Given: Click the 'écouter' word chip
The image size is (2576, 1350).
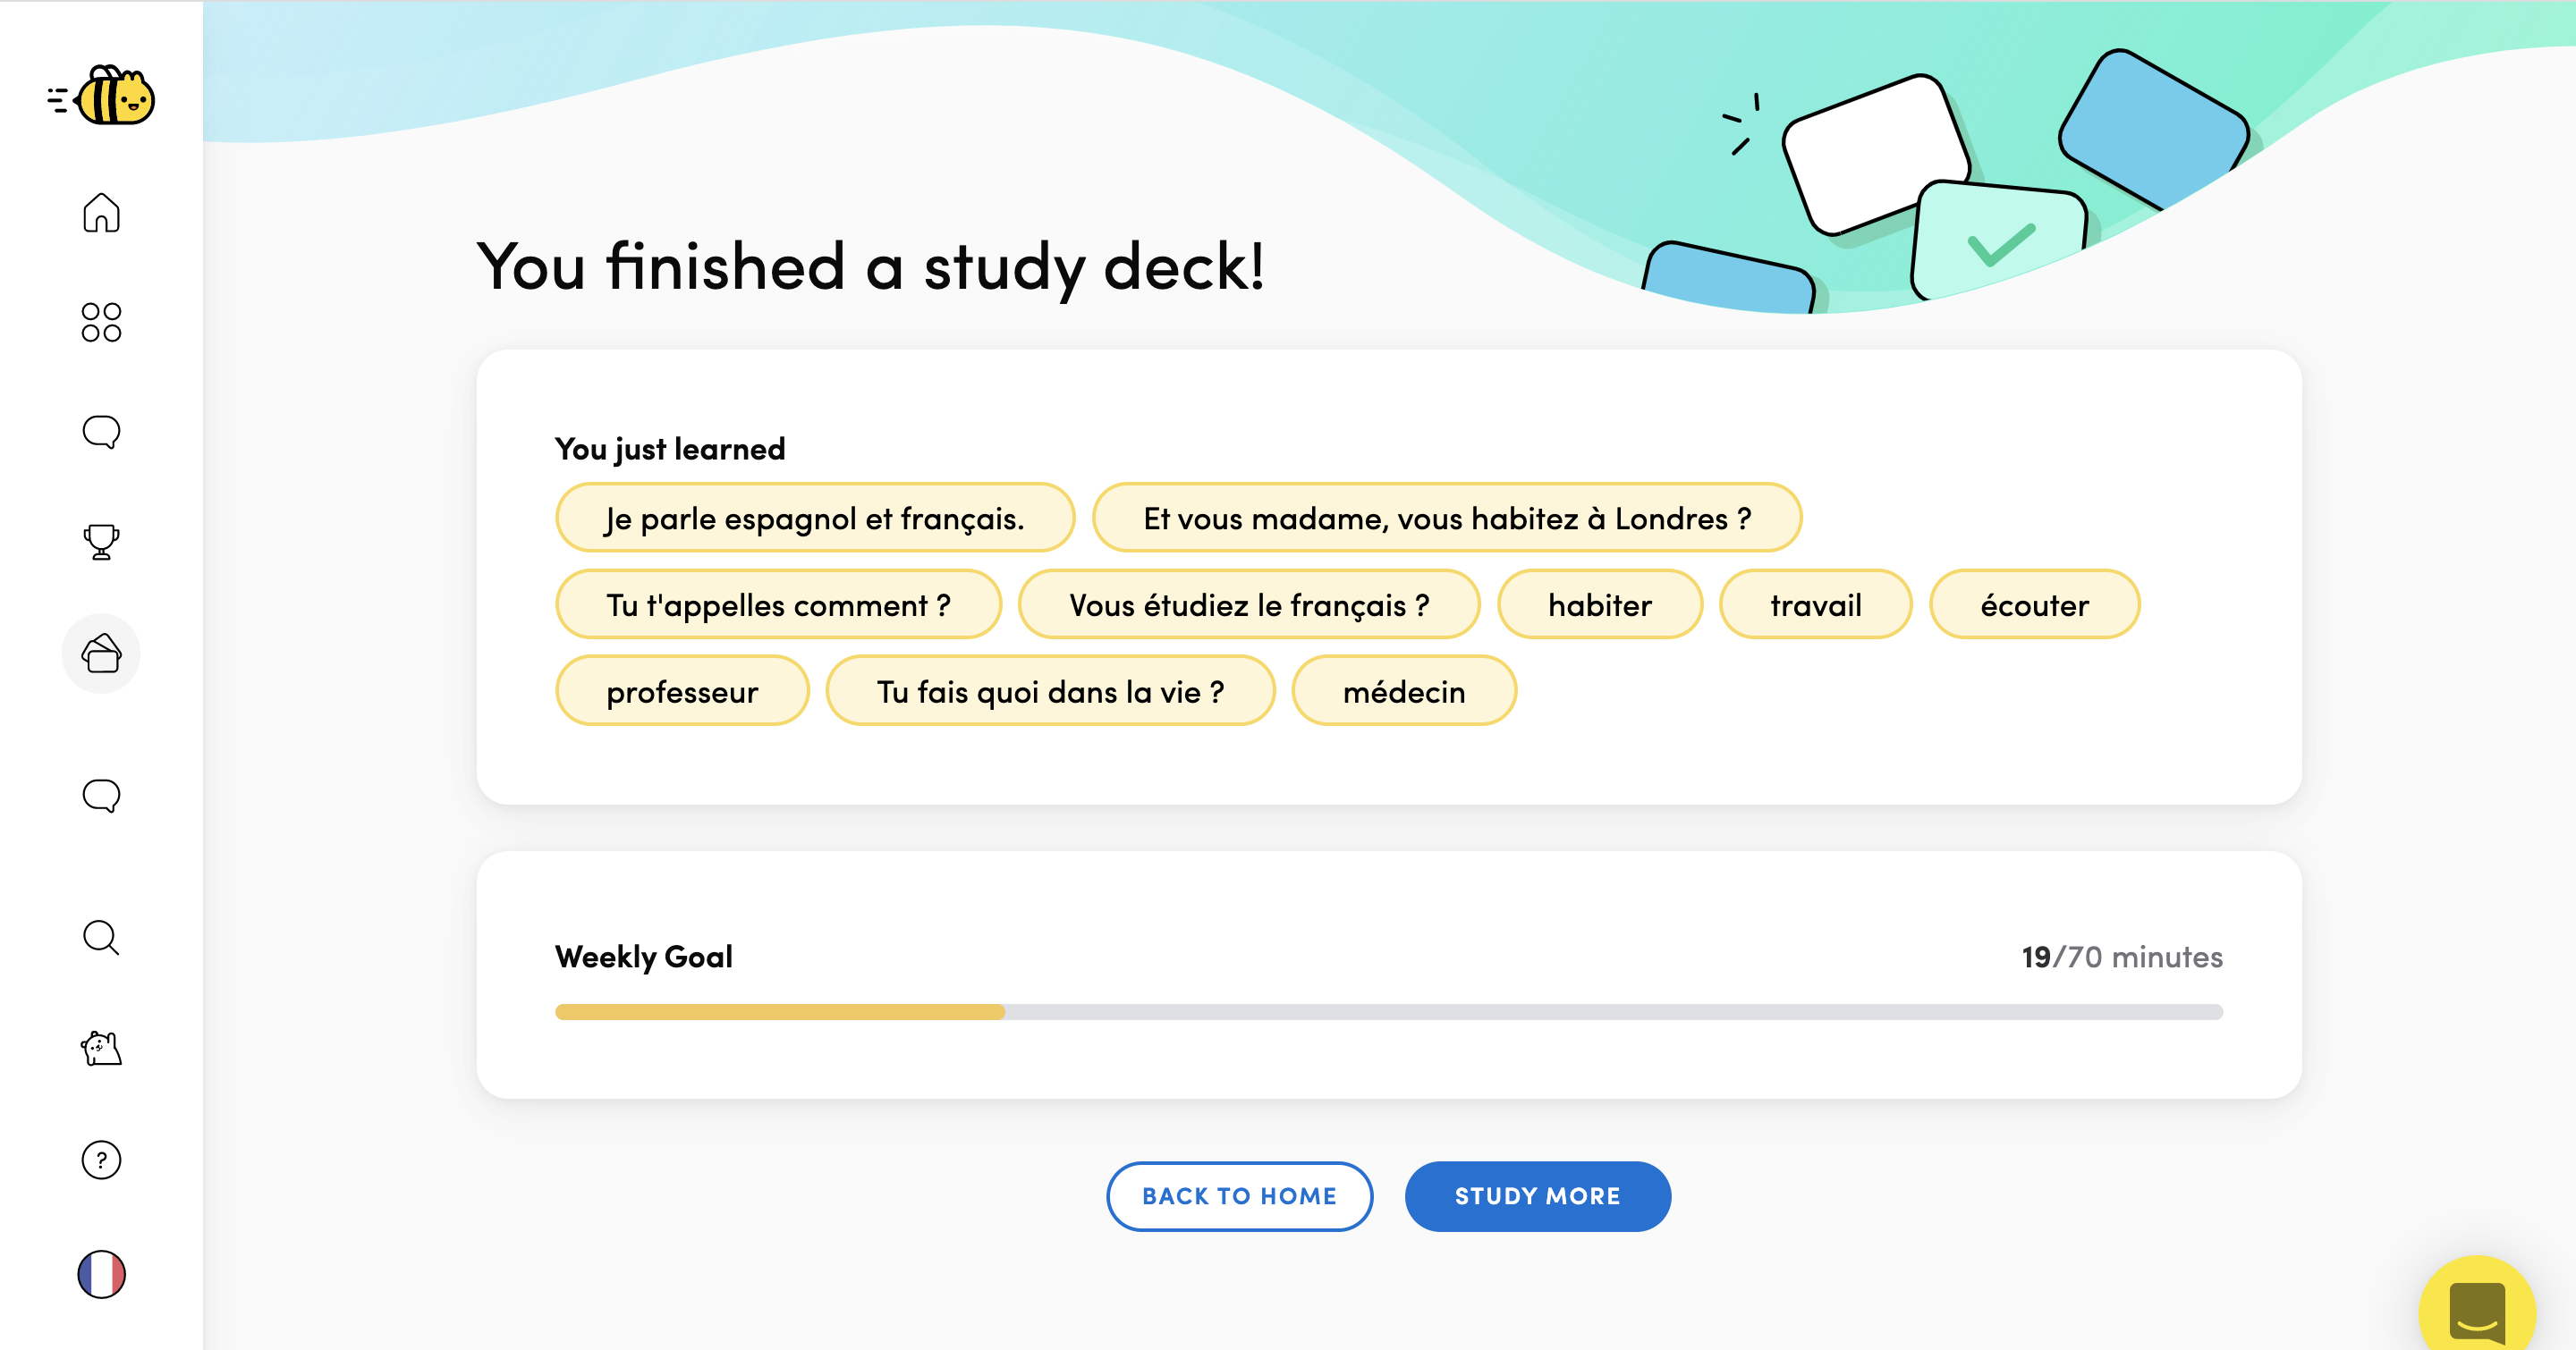Looking at the screenshot, I should [x=2034, y=604].
